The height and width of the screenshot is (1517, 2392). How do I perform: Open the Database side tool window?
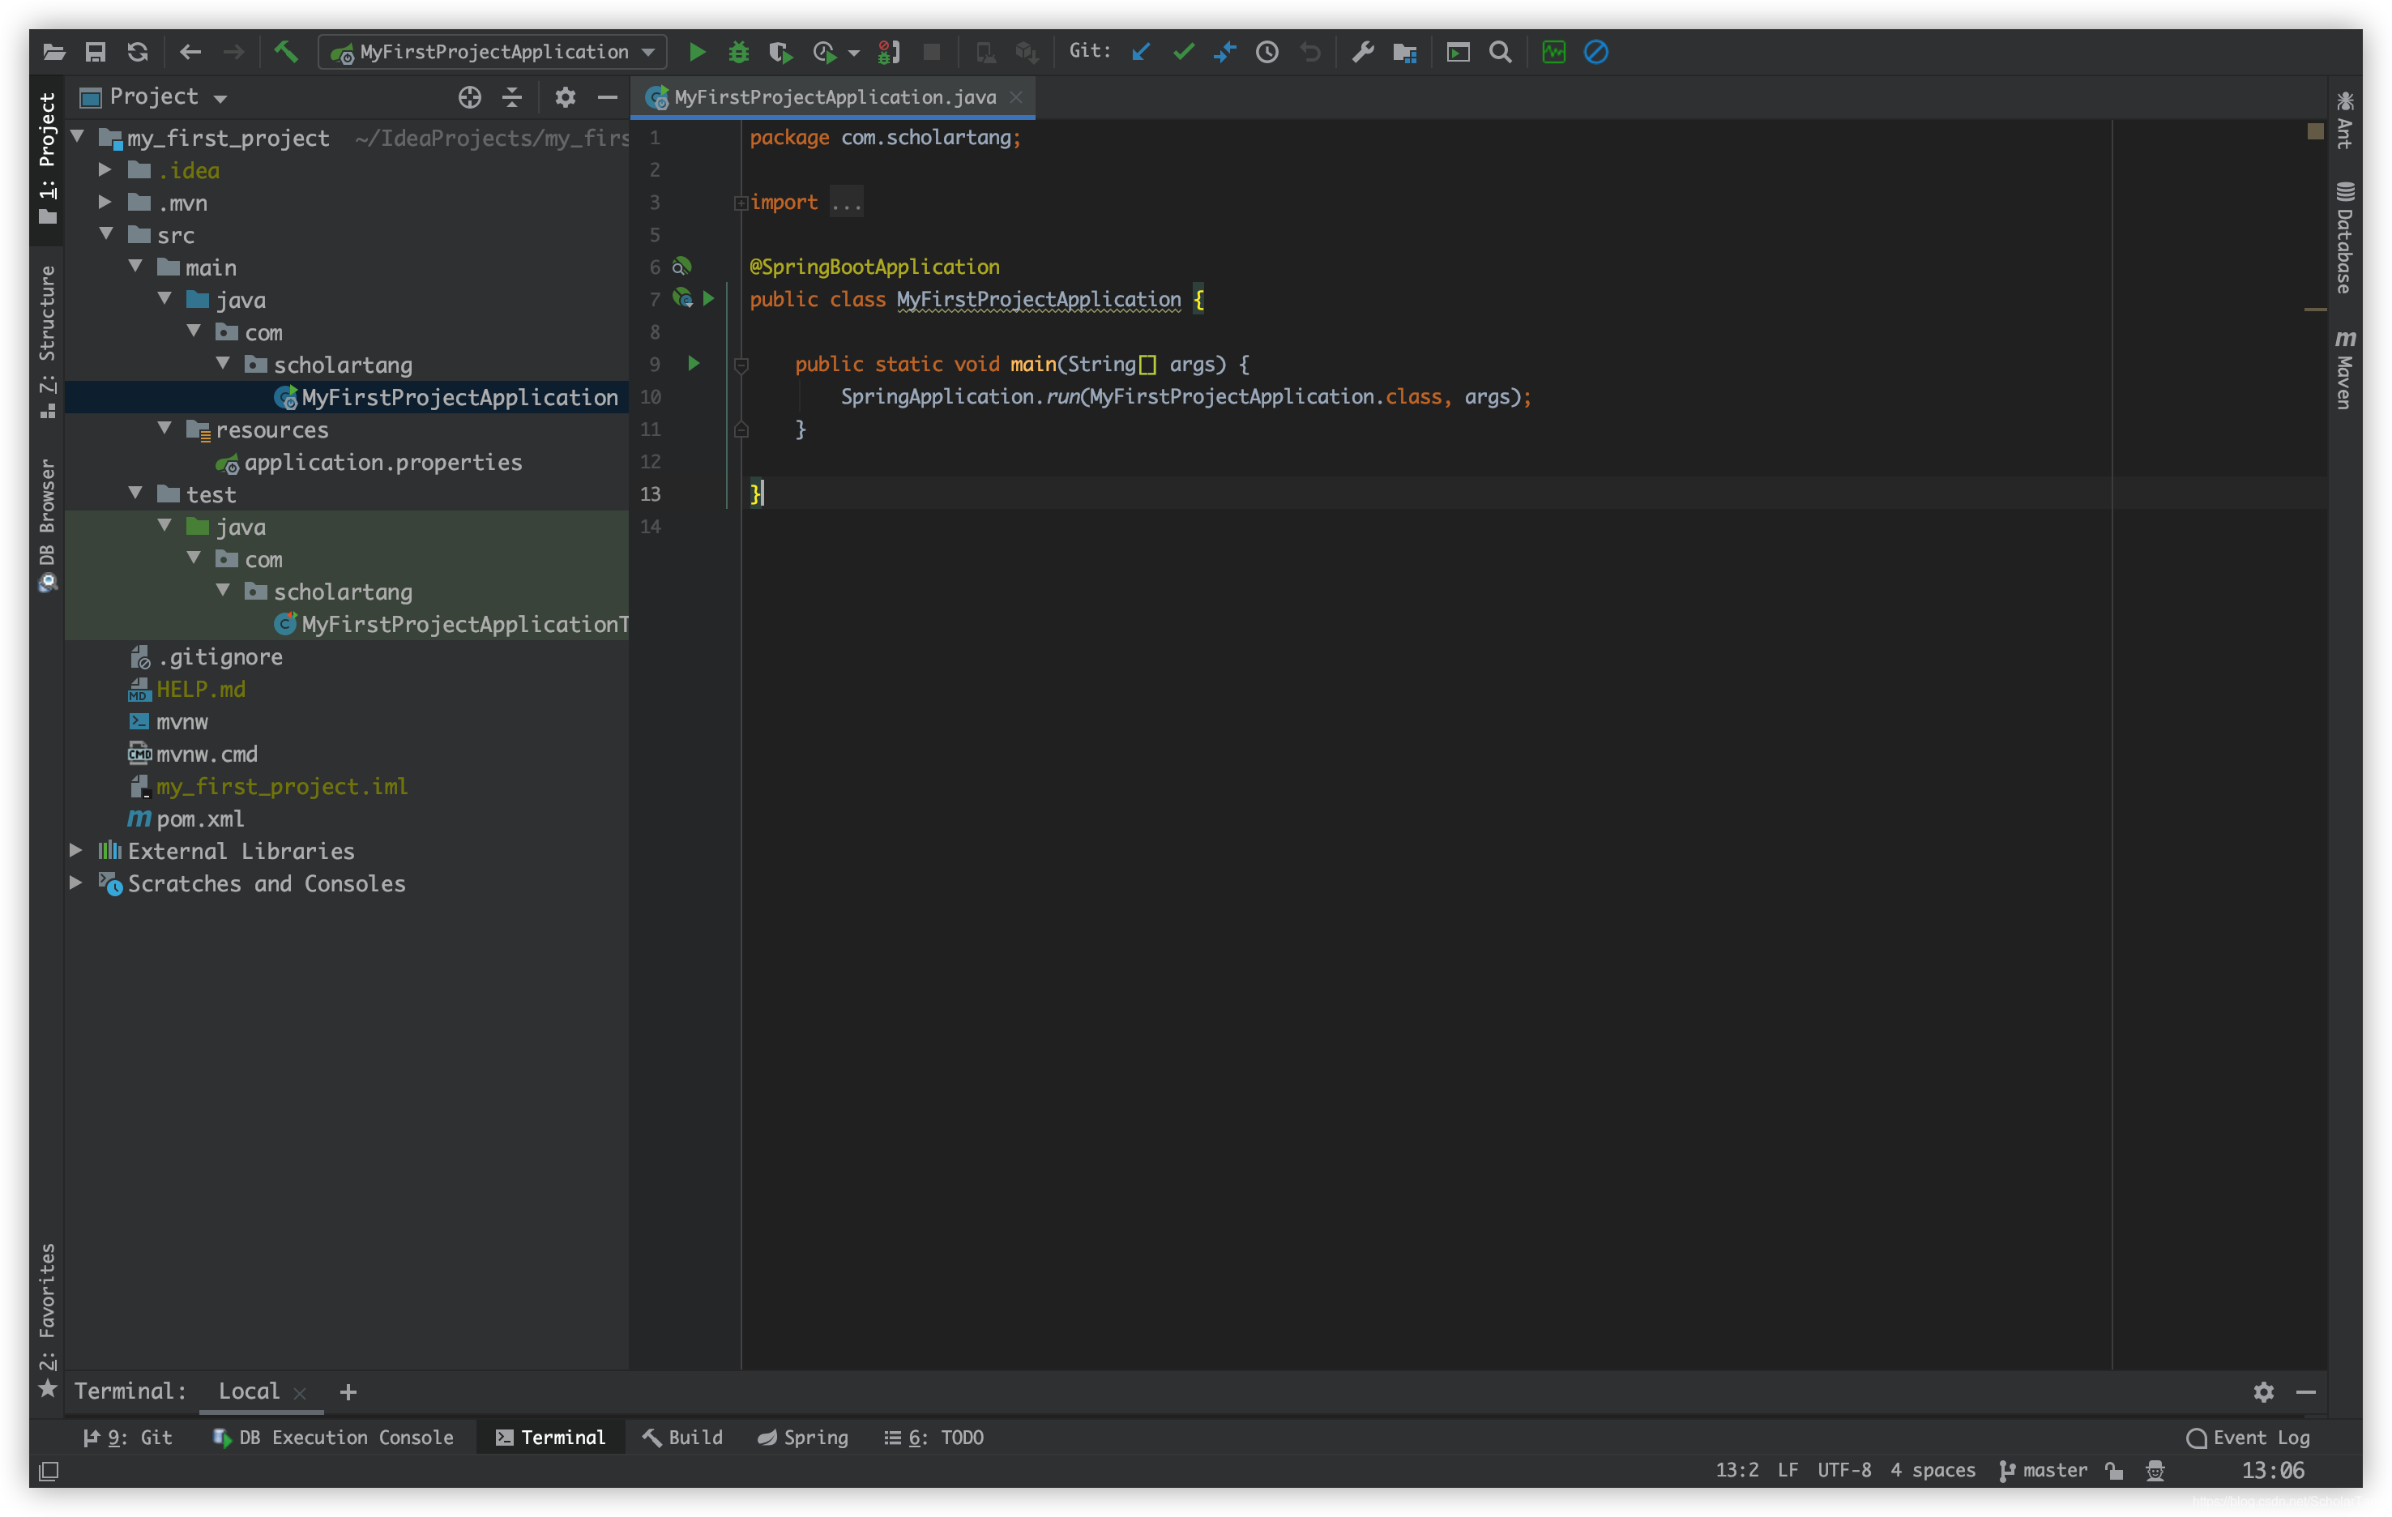2344,237
